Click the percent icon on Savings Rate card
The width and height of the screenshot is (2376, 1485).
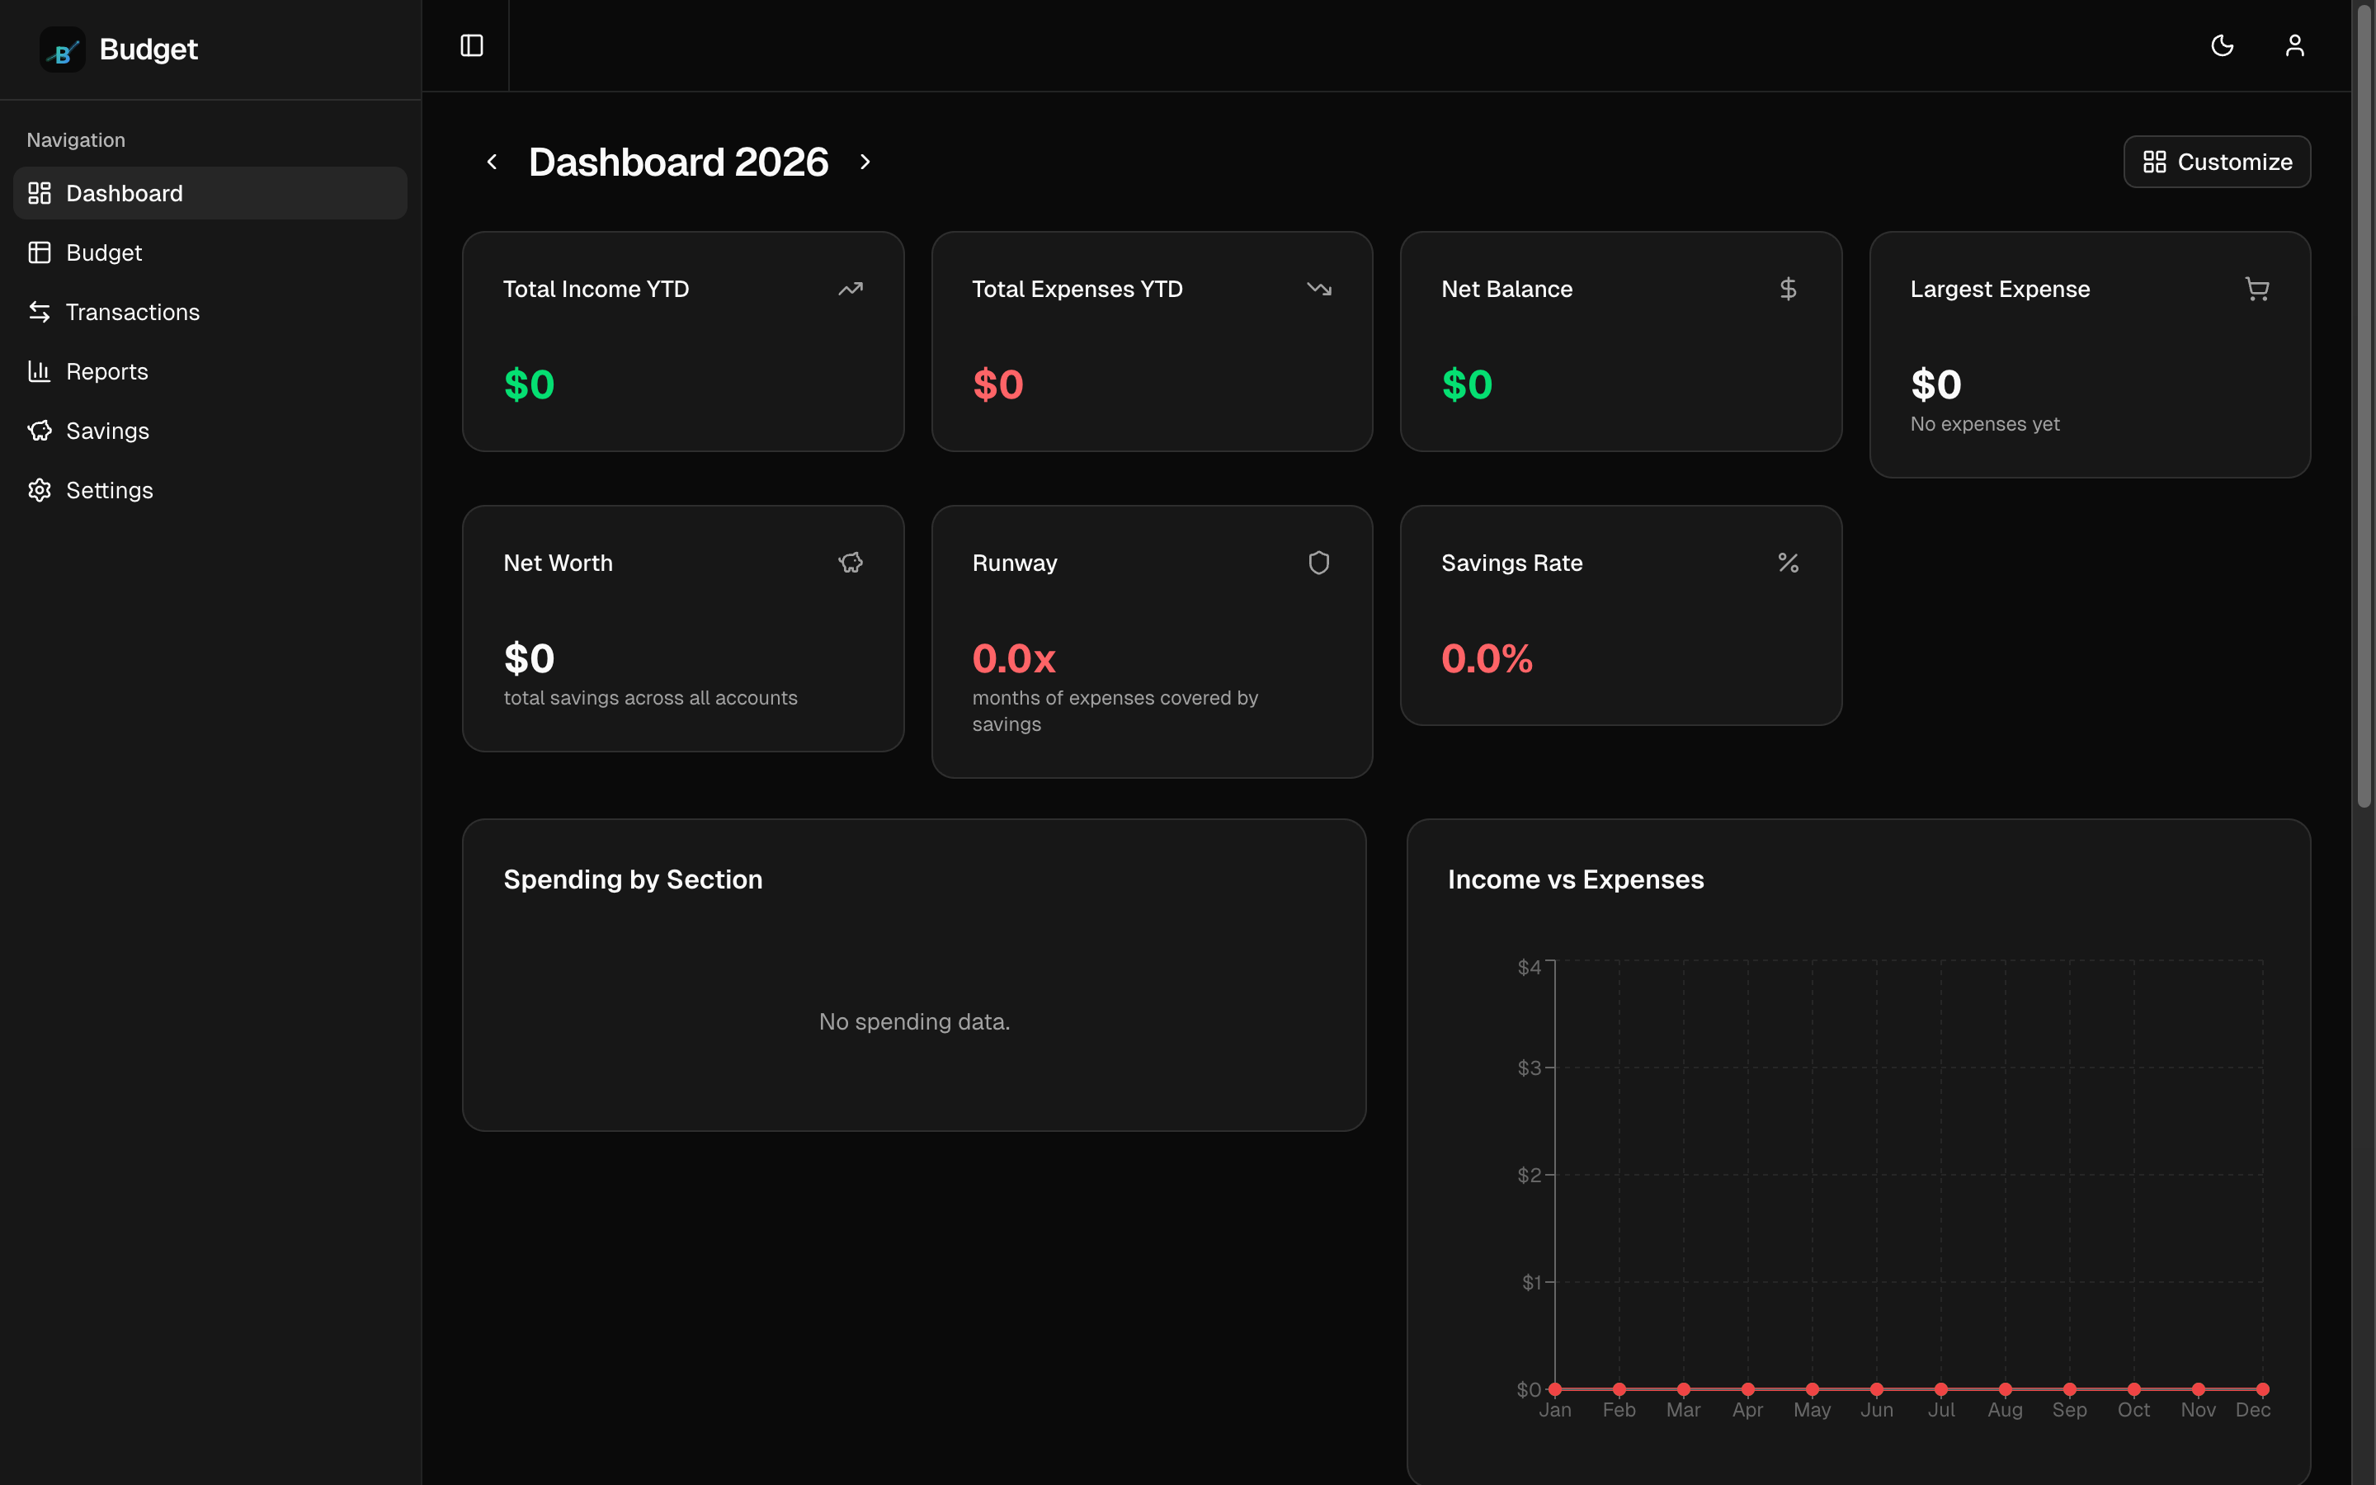[x=1788, y=562]
